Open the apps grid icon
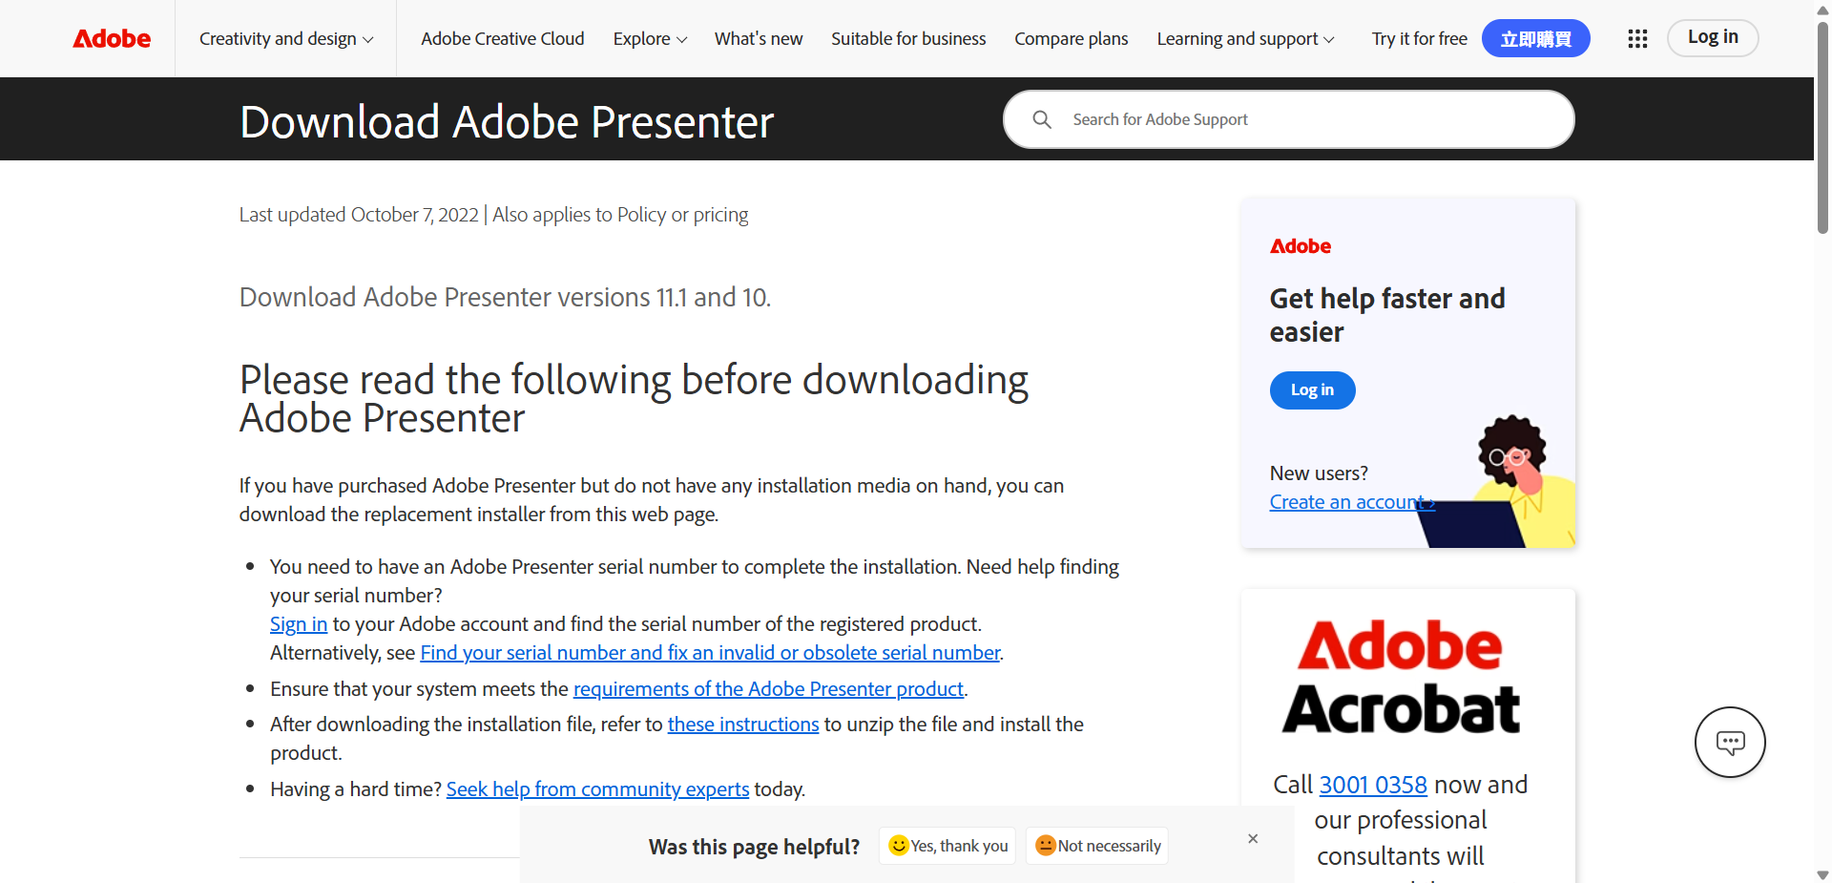 pos(1637,38)
